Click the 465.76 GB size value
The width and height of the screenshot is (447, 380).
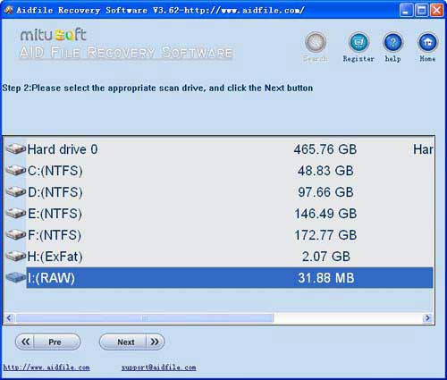coord(325,149)
